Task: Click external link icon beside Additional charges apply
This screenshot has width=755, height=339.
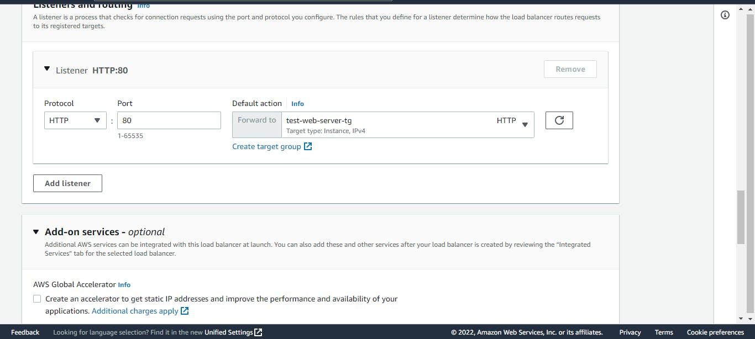Action: coord(185,311)
